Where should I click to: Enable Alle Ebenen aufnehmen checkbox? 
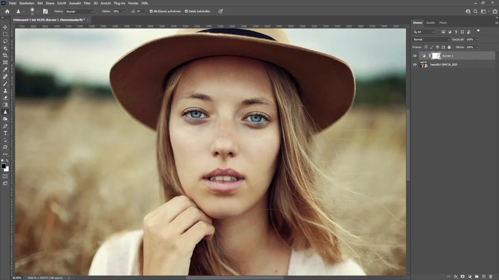151,11
